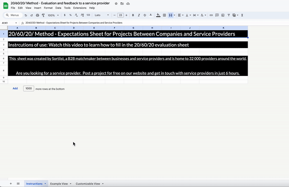
Task: Click the Insert link icon
Action: pyautogui.click(x=211, y=15)
